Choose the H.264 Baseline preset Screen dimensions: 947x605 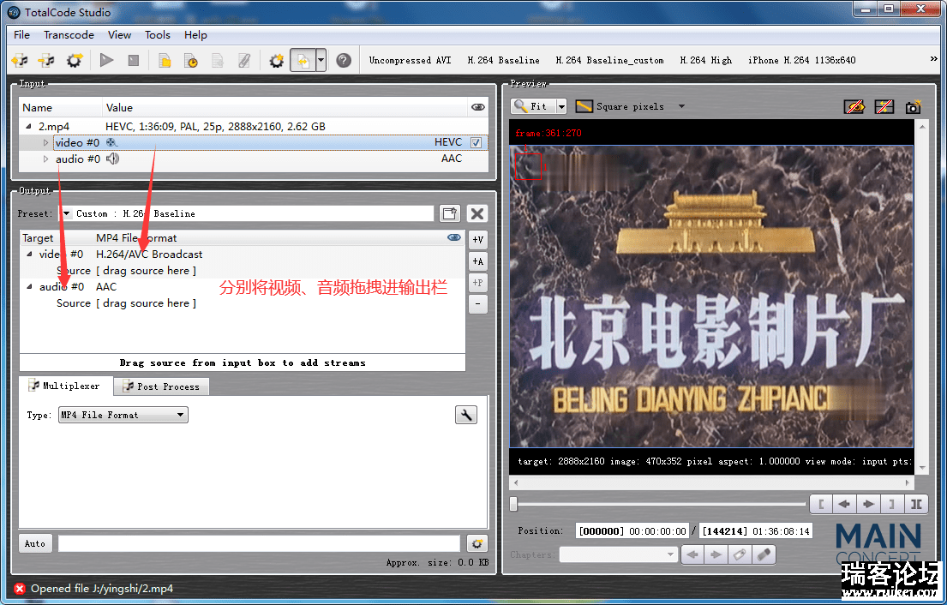pos(504,60)
